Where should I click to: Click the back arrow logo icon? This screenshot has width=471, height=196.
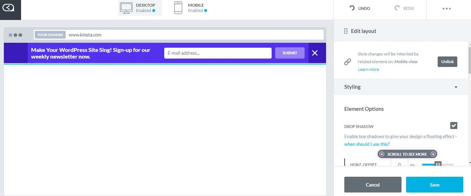(11, 8)
